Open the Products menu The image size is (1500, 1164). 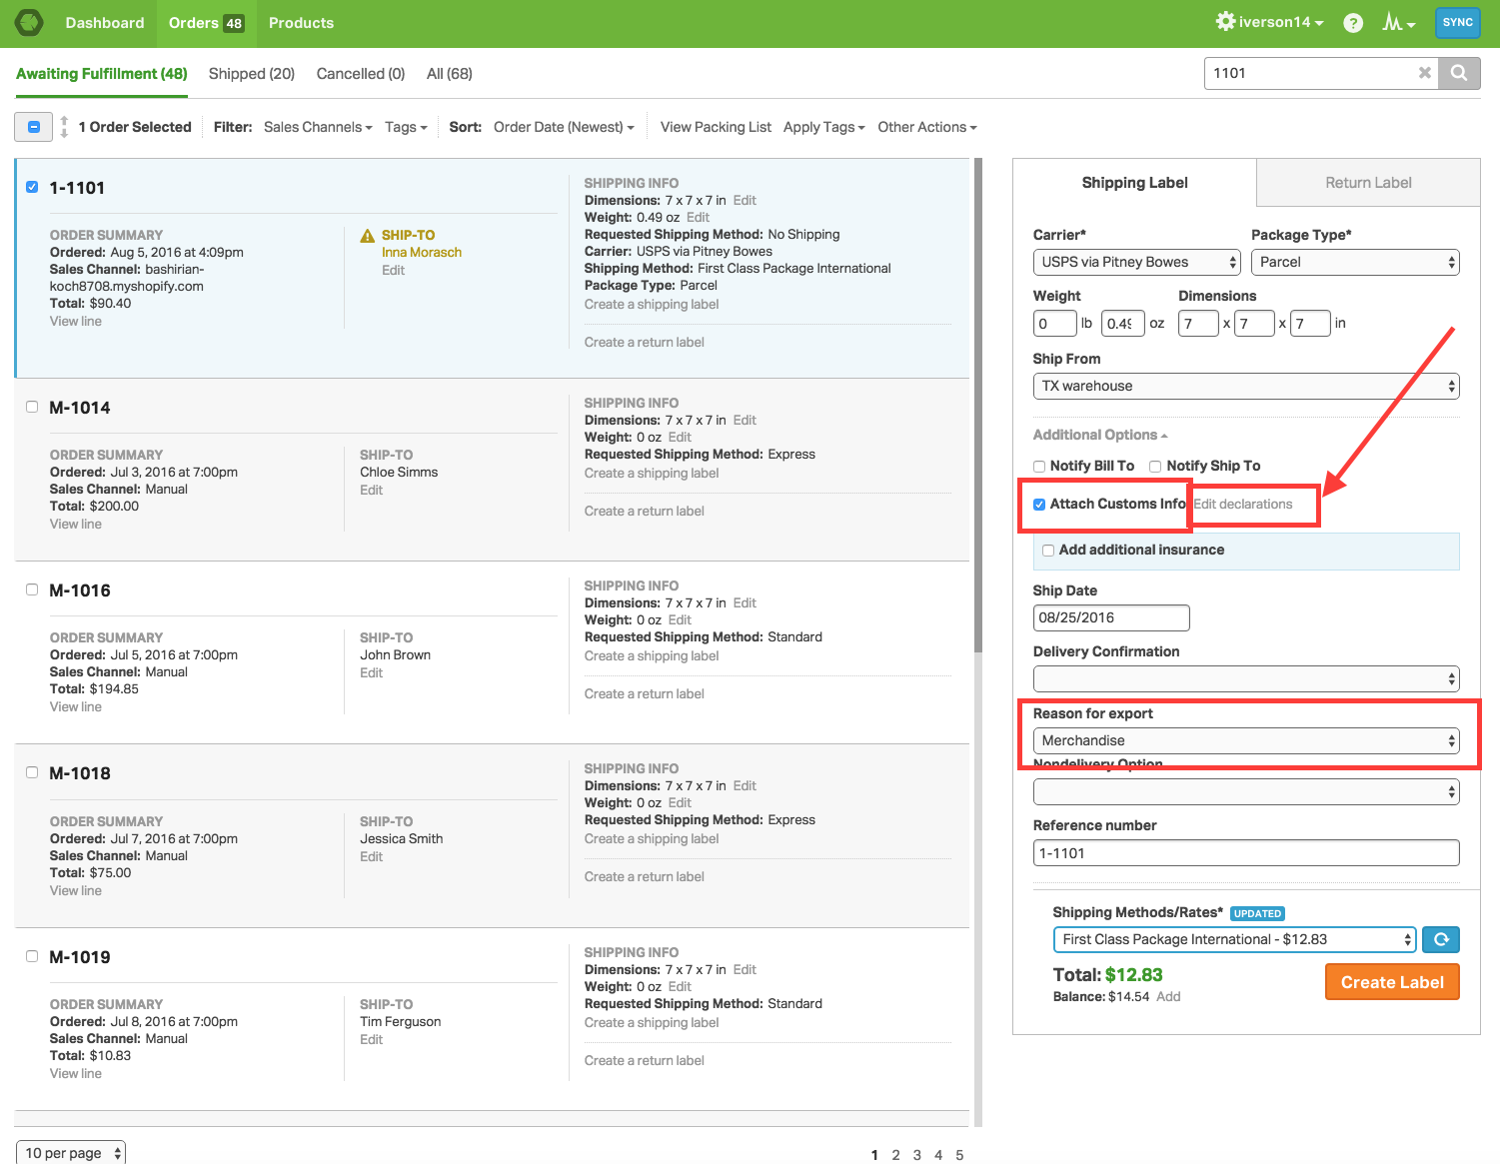[301, 22]
